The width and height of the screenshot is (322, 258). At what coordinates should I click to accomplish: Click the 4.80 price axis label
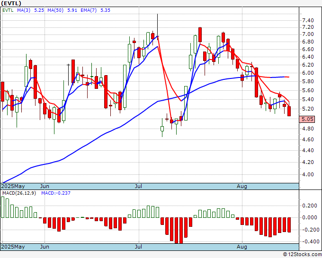click(x=308, y=129)
